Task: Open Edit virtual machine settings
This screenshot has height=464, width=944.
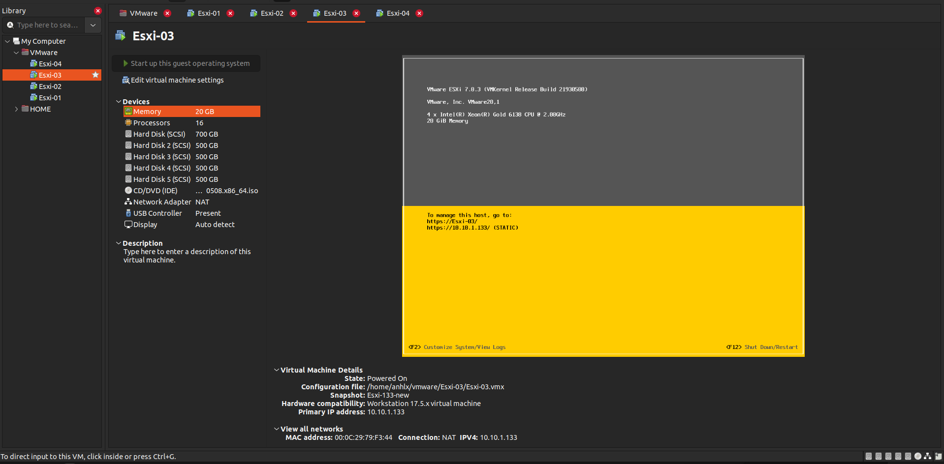Action: tap(177, 80)
